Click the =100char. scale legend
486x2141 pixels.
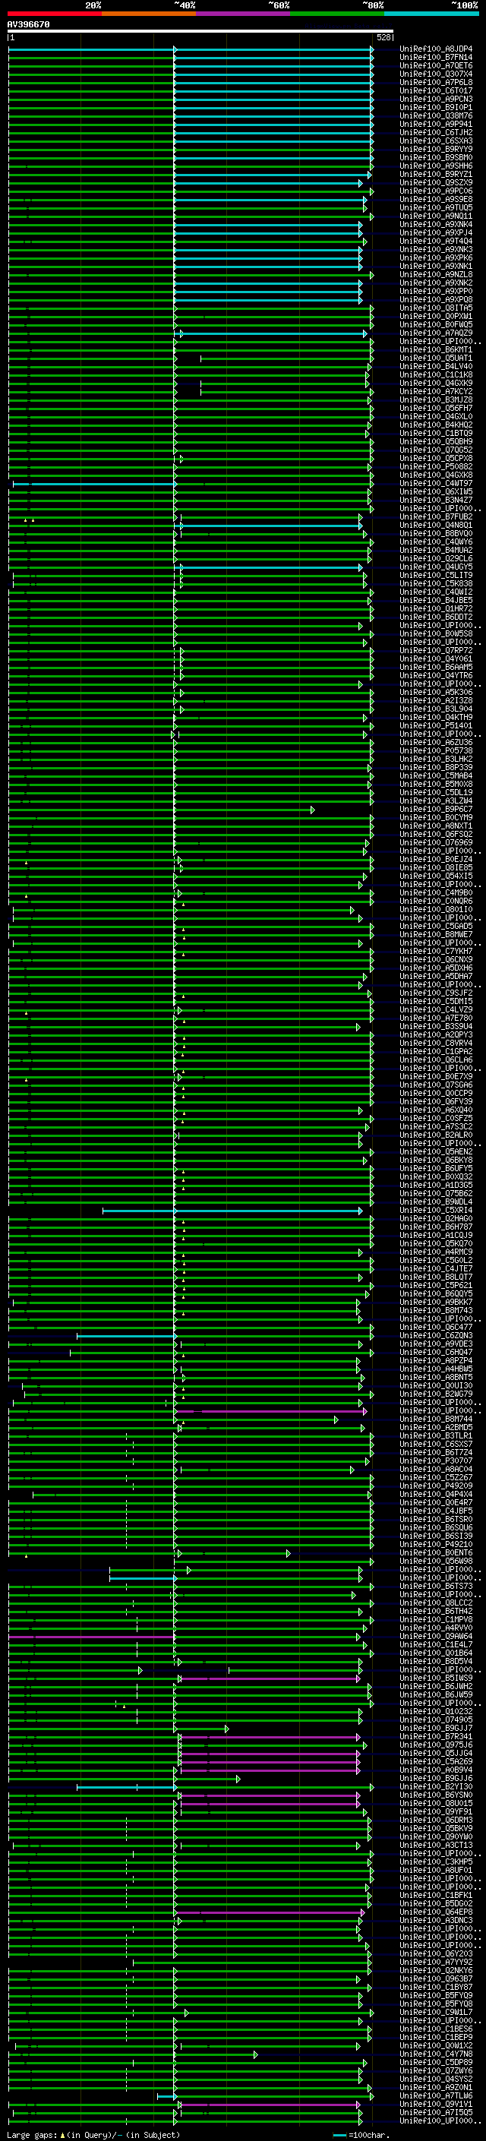tap(361, 2136)
